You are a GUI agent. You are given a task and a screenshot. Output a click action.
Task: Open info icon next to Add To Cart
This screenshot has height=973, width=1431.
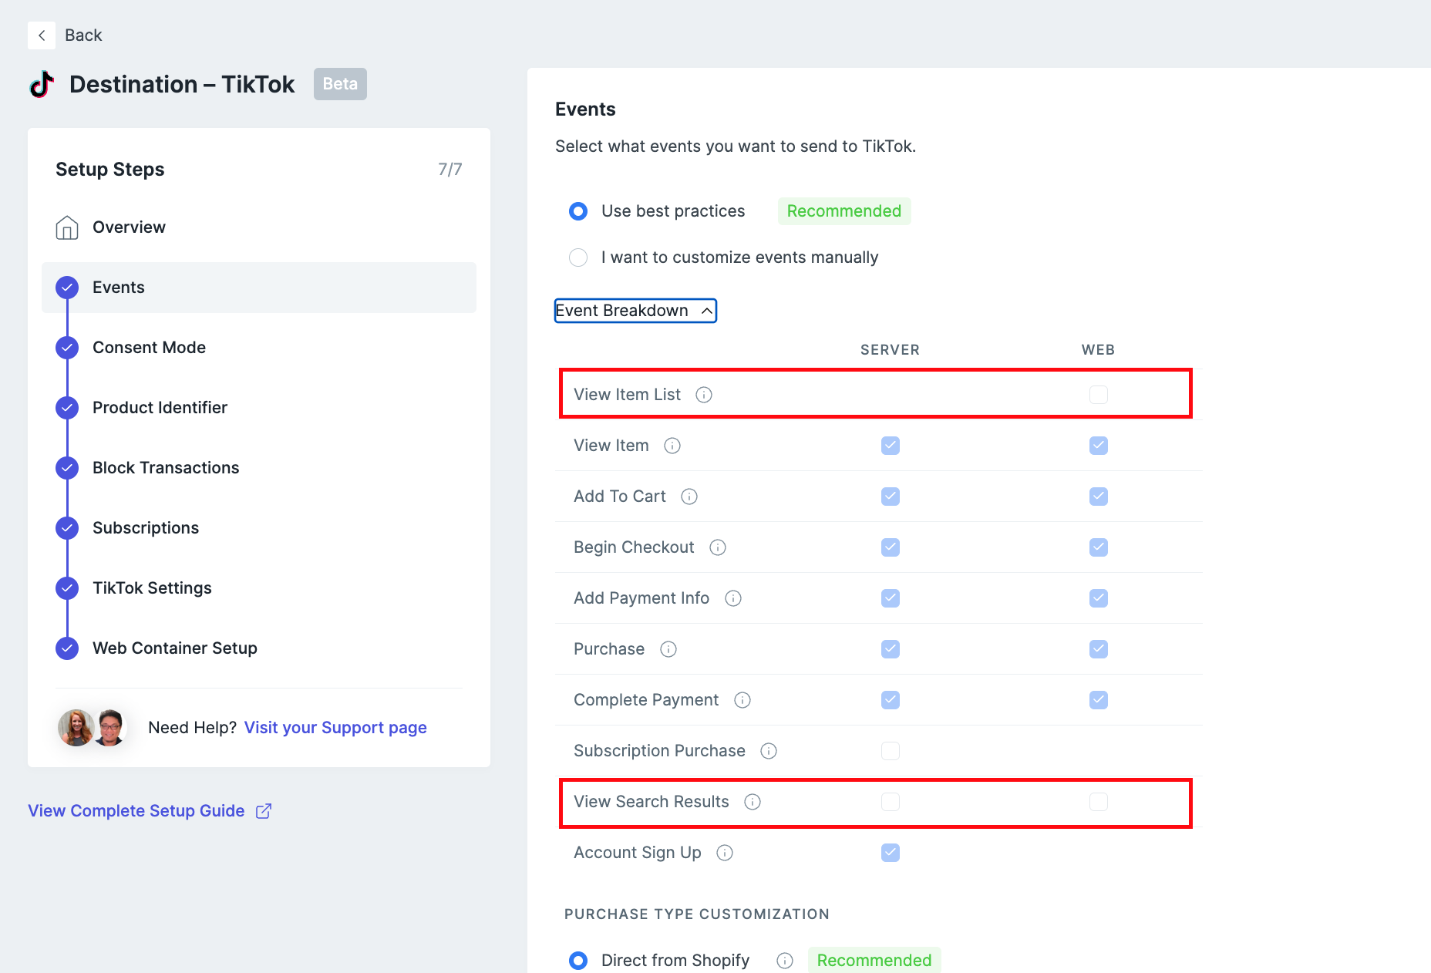[689, 497]
